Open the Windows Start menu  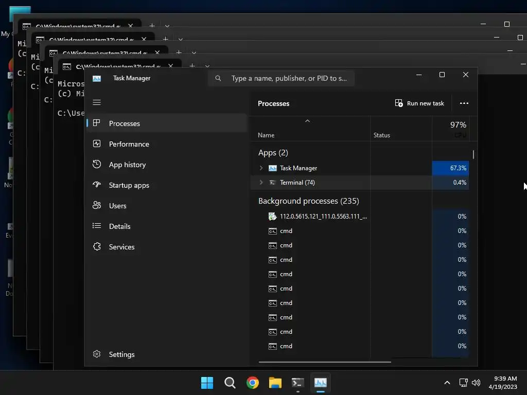207,383
